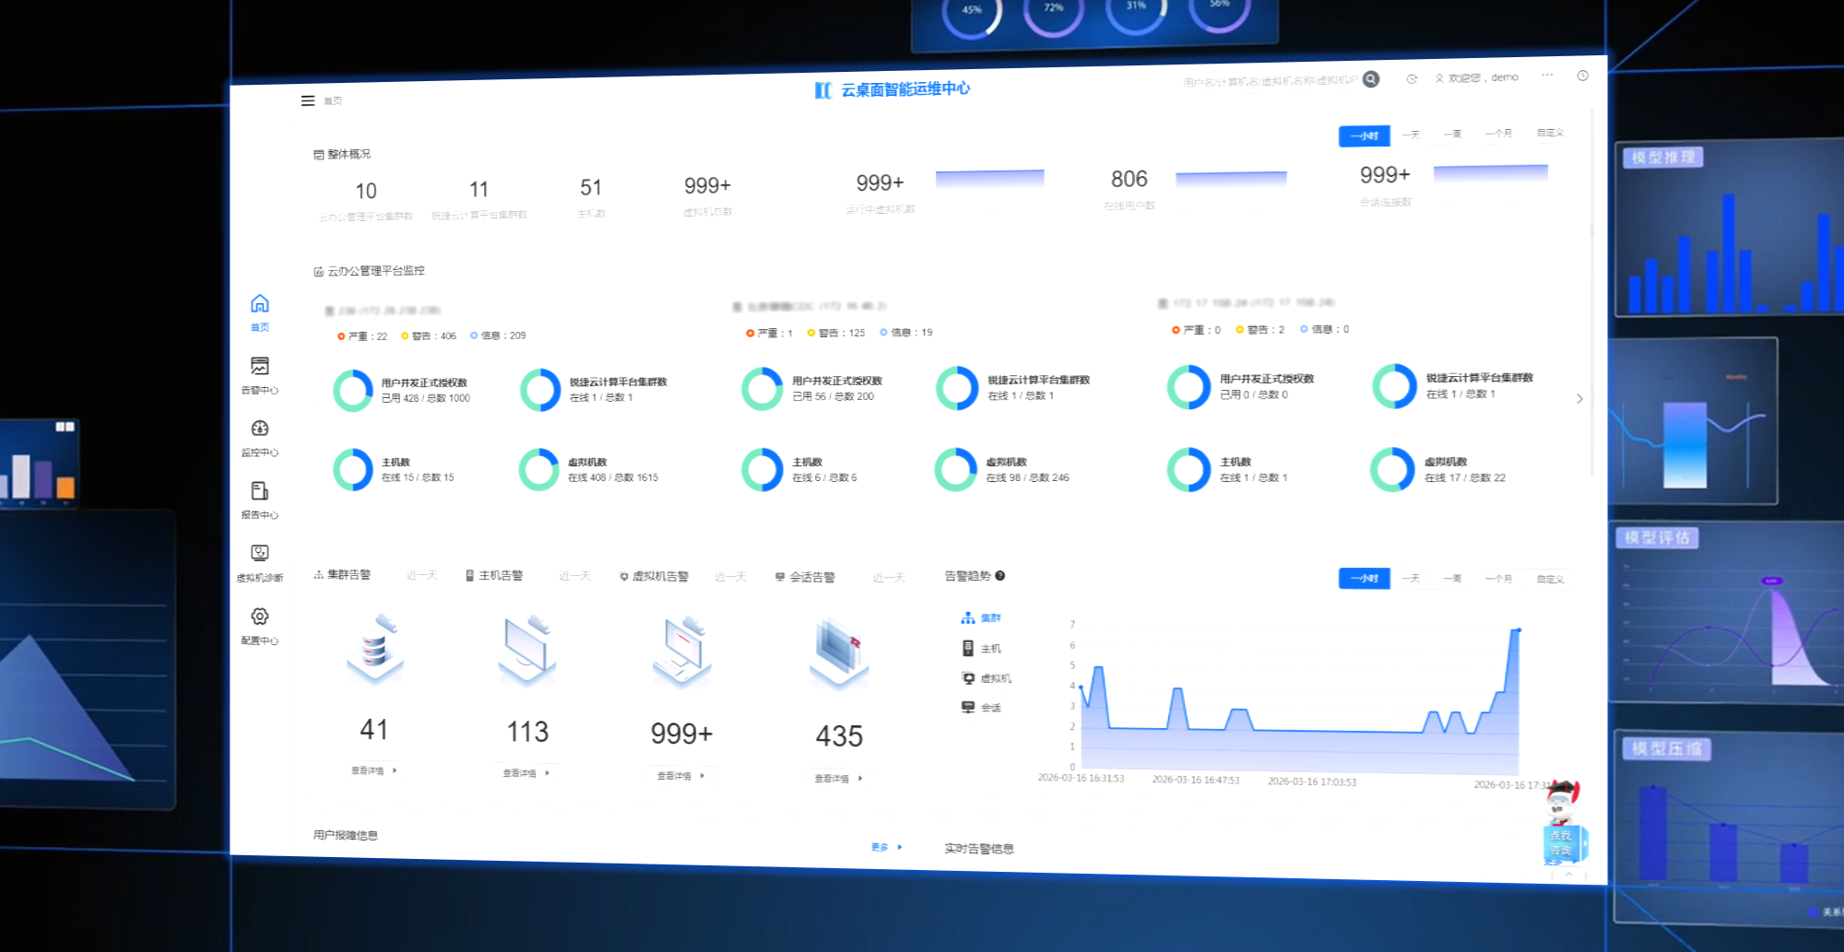Click 查看详情 under cluster alarm count 41
Viewport: 1844px width, 952px height.
click(x=372, y=770)
